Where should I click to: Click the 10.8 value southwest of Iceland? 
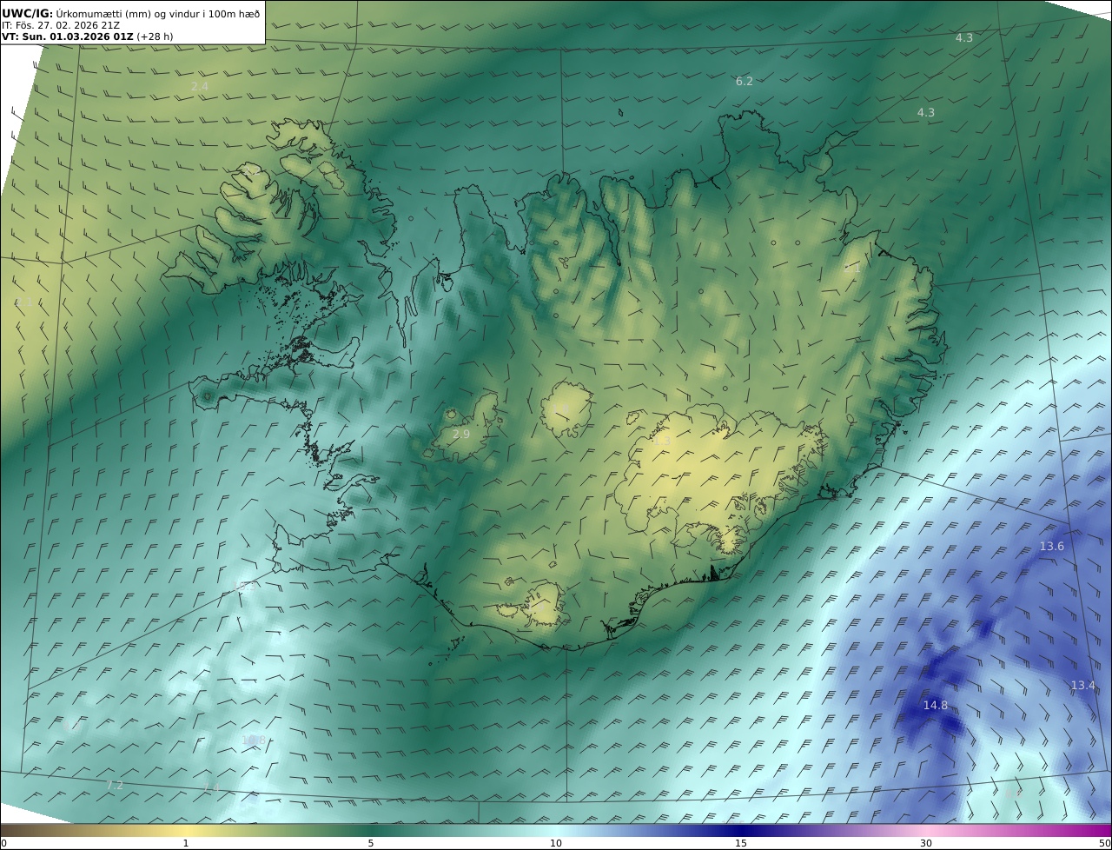coord(254,740)
